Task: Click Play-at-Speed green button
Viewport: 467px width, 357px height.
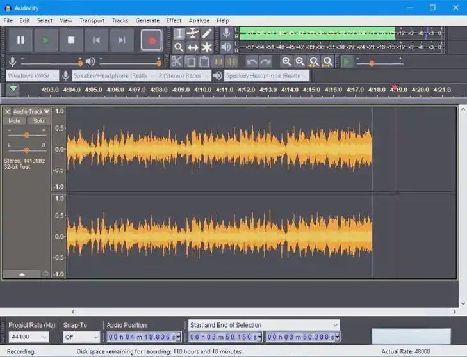Action: tap(347, 61)
